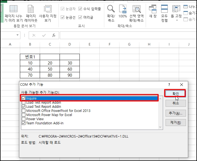Enable Microsoft Office PowerPivot for Excel 2013

(24, 111)
